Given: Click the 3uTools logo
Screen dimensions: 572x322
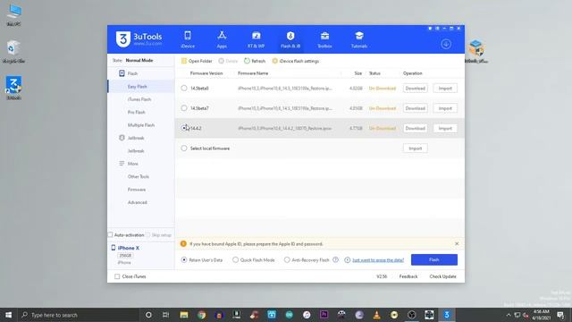Looking at the screenshot, I should [139, 39].
